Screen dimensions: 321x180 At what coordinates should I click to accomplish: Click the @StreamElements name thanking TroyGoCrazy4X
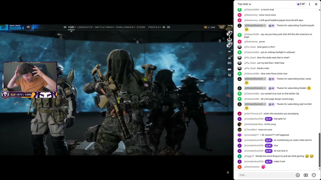[x=254, y=25]
